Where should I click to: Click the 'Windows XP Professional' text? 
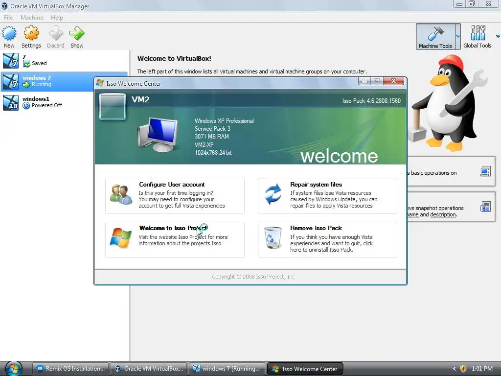coord(224,121)
